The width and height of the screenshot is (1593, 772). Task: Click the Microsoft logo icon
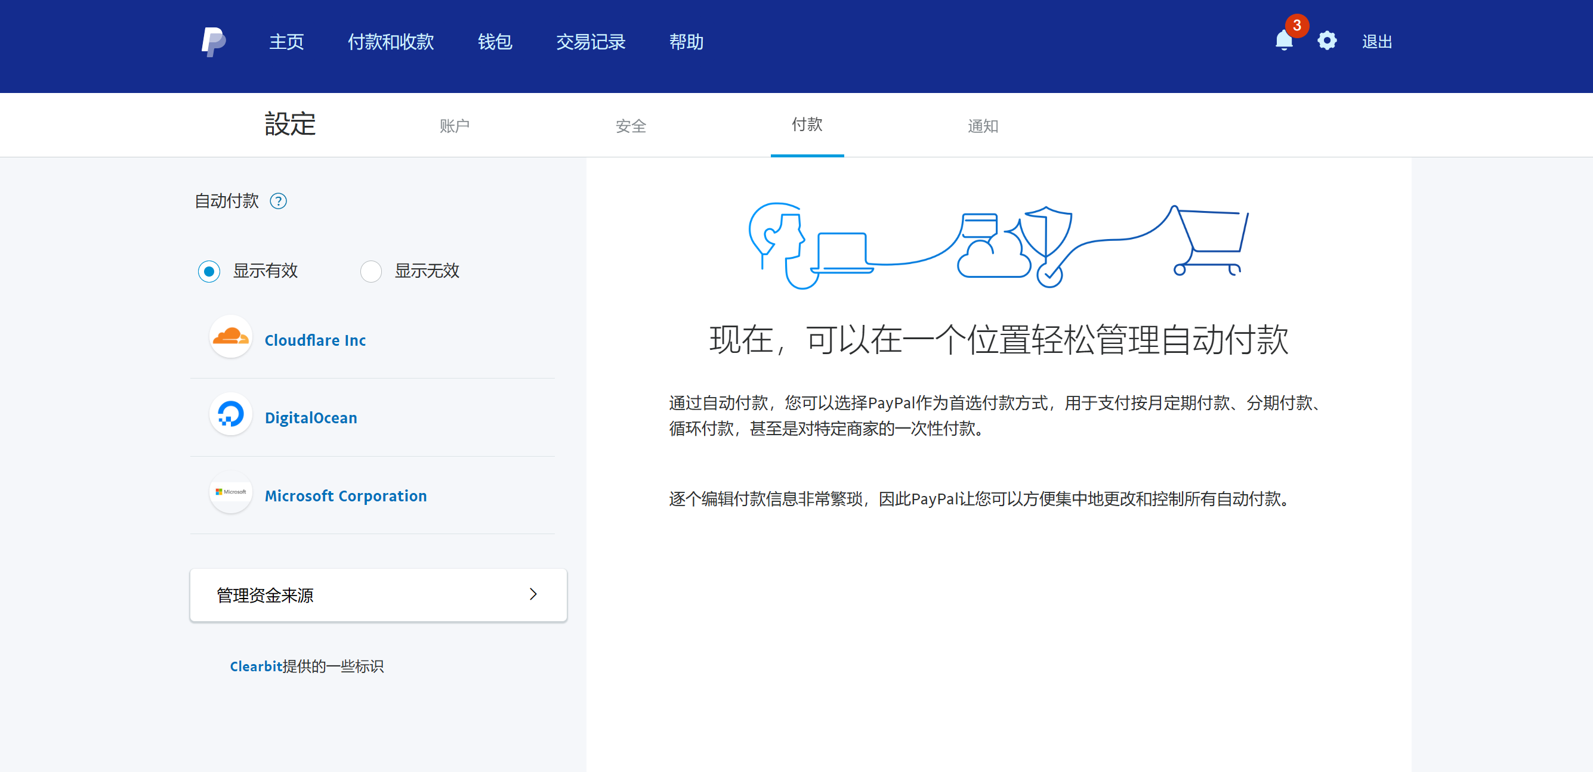(231, 492)
